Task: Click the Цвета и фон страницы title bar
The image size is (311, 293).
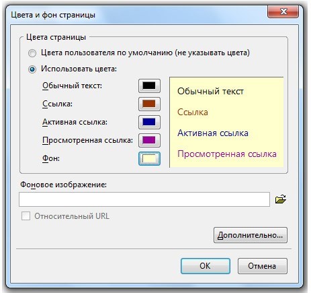Action: pyautogui.click(x=139, y=15)
